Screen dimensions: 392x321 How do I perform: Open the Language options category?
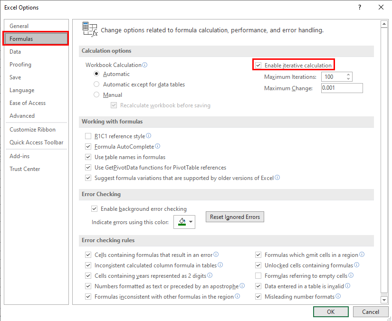[x=36, y=90]
